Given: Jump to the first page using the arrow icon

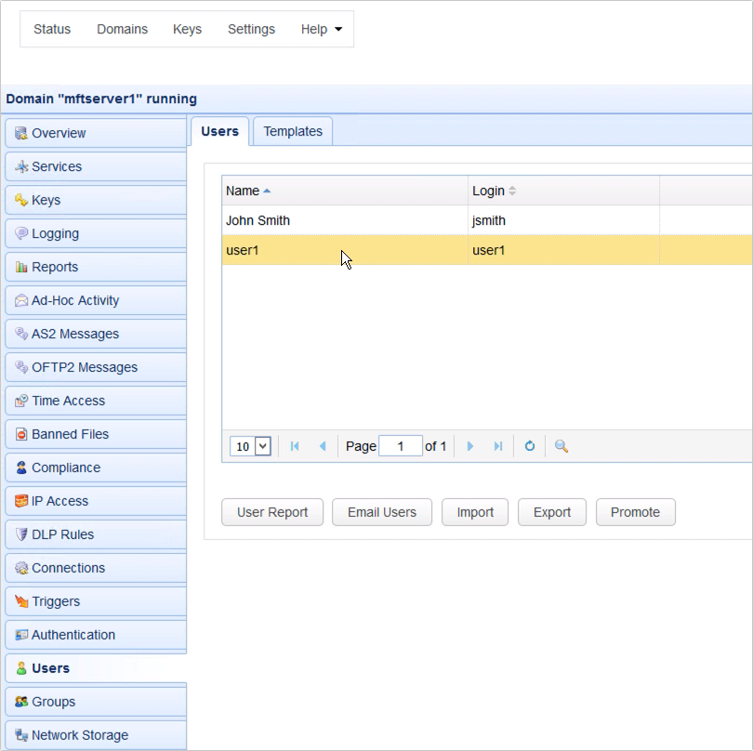Looking at the screenshot, I should [x=295, y=446].
